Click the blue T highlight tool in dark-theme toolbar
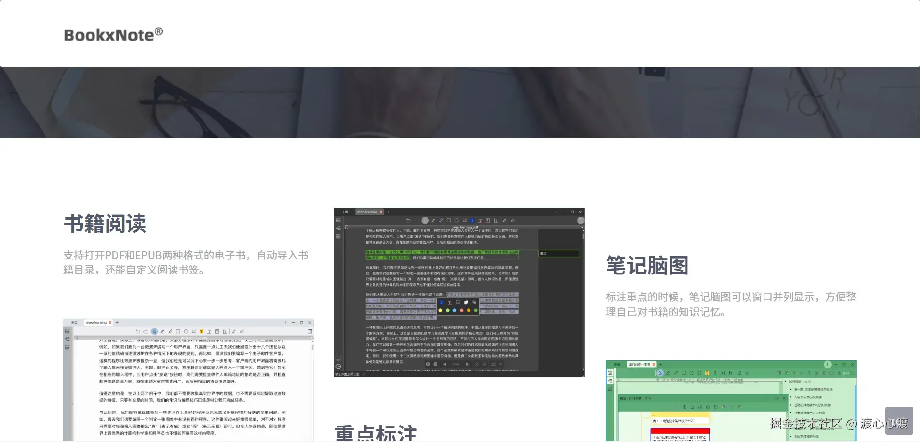The width and height of the screenshot is (920, 442). (472, 221)
